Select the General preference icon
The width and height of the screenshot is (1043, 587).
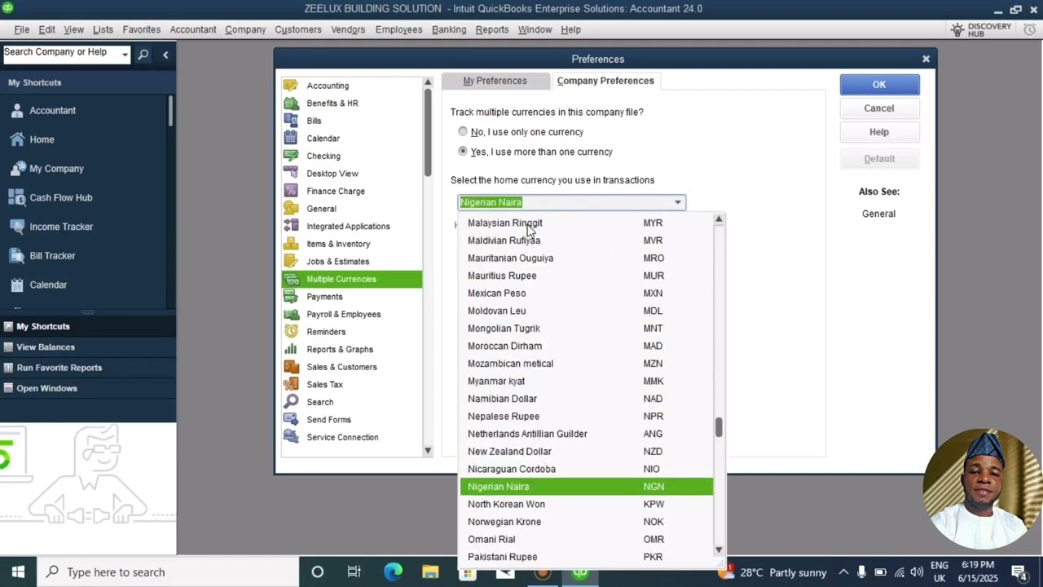pyautogui.click(x=291, y=209)
